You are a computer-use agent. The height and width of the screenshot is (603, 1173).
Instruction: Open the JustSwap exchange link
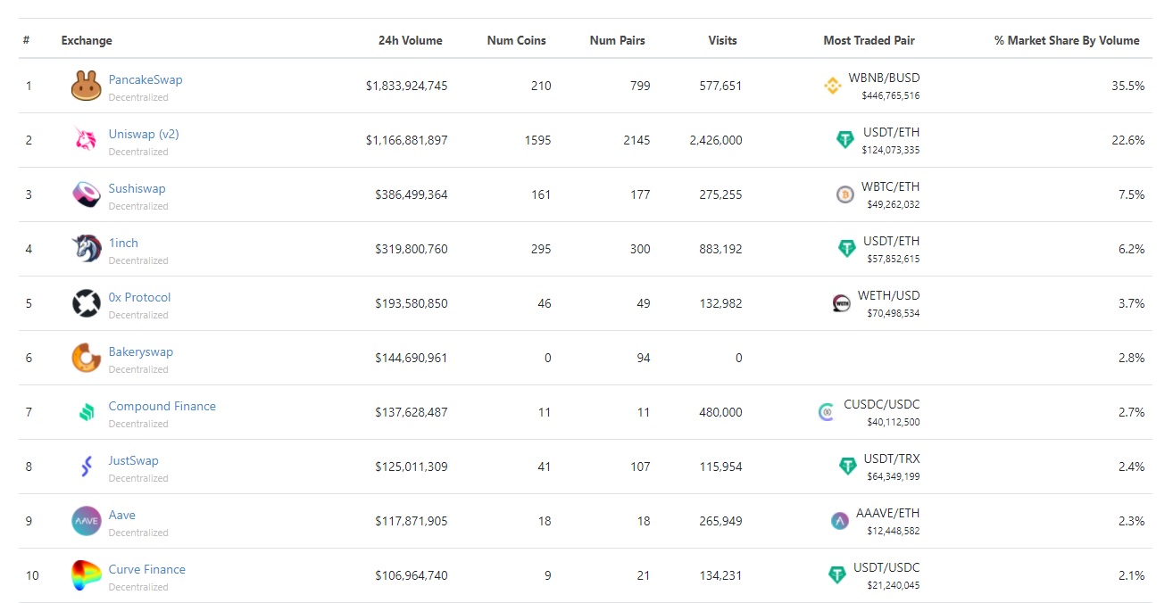point(134,460)
